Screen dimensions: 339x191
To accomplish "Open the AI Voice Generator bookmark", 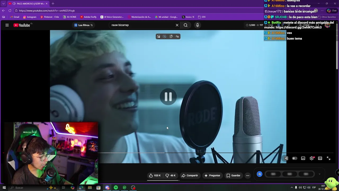I will [x=112, y=17].
